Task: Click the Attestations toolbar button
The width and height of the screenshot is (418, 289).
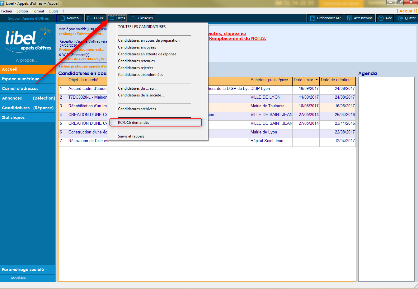Action: (x=360, y=18)
